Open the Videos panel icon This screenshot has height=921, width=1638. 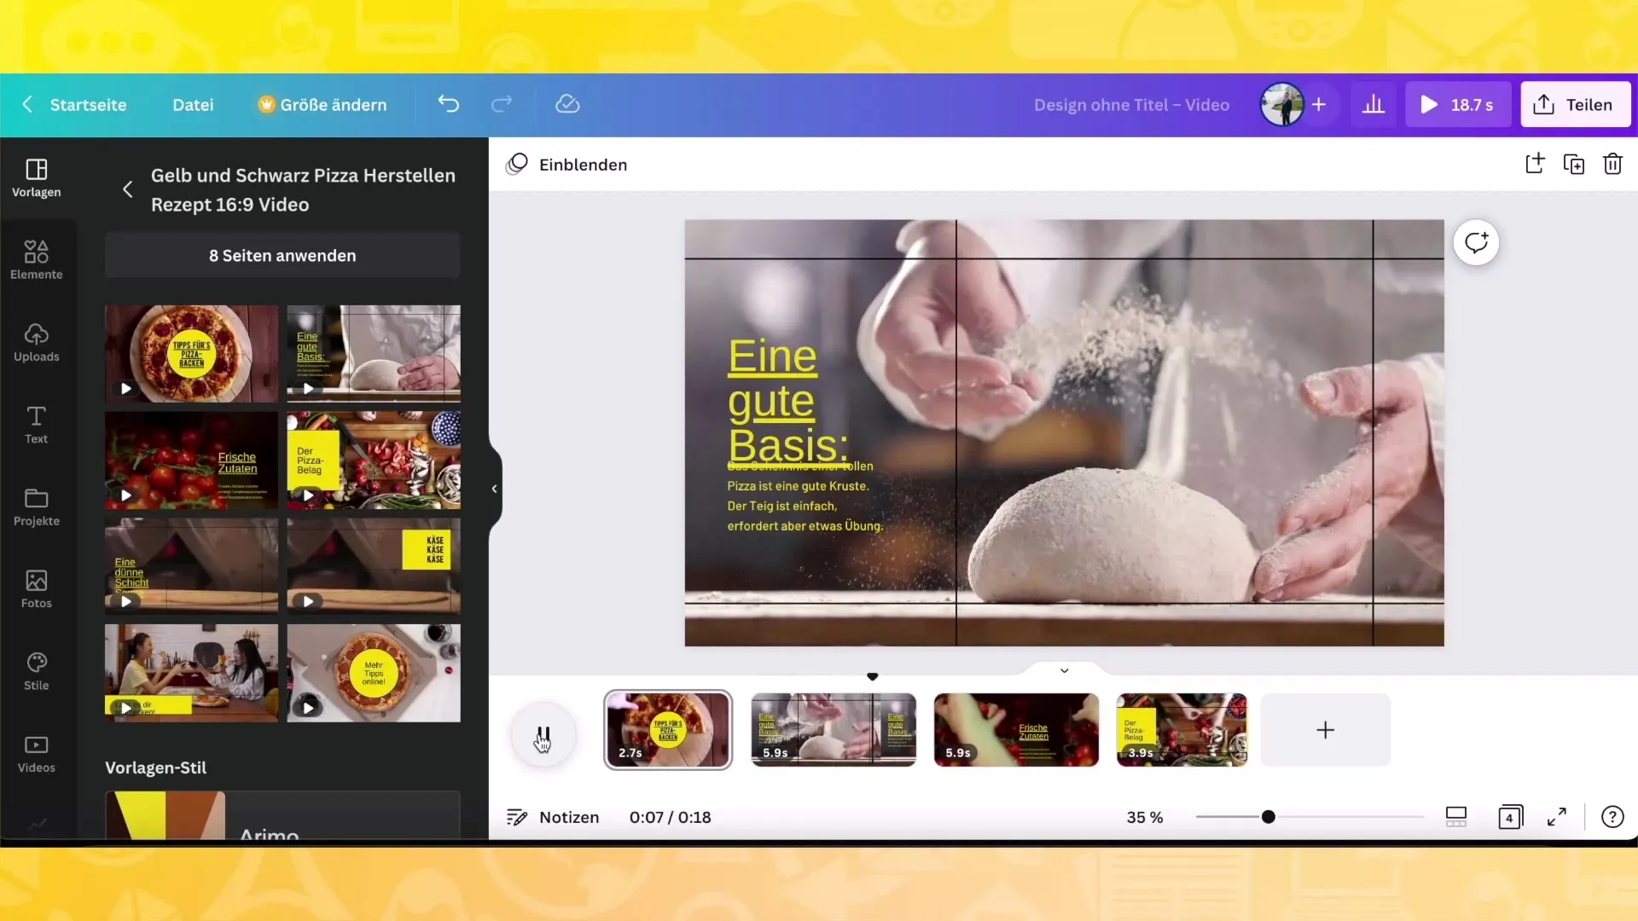point(36,748)
